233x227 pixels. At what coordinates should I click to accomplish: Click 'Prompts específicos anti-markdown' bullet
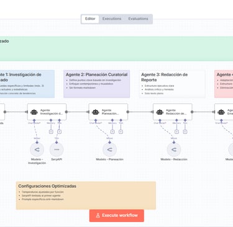43,199
